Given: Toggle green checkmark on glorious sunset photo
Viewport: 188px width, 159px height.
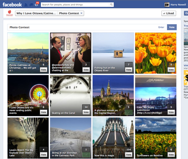Looking at the screenshot, I should pos(128,112).
